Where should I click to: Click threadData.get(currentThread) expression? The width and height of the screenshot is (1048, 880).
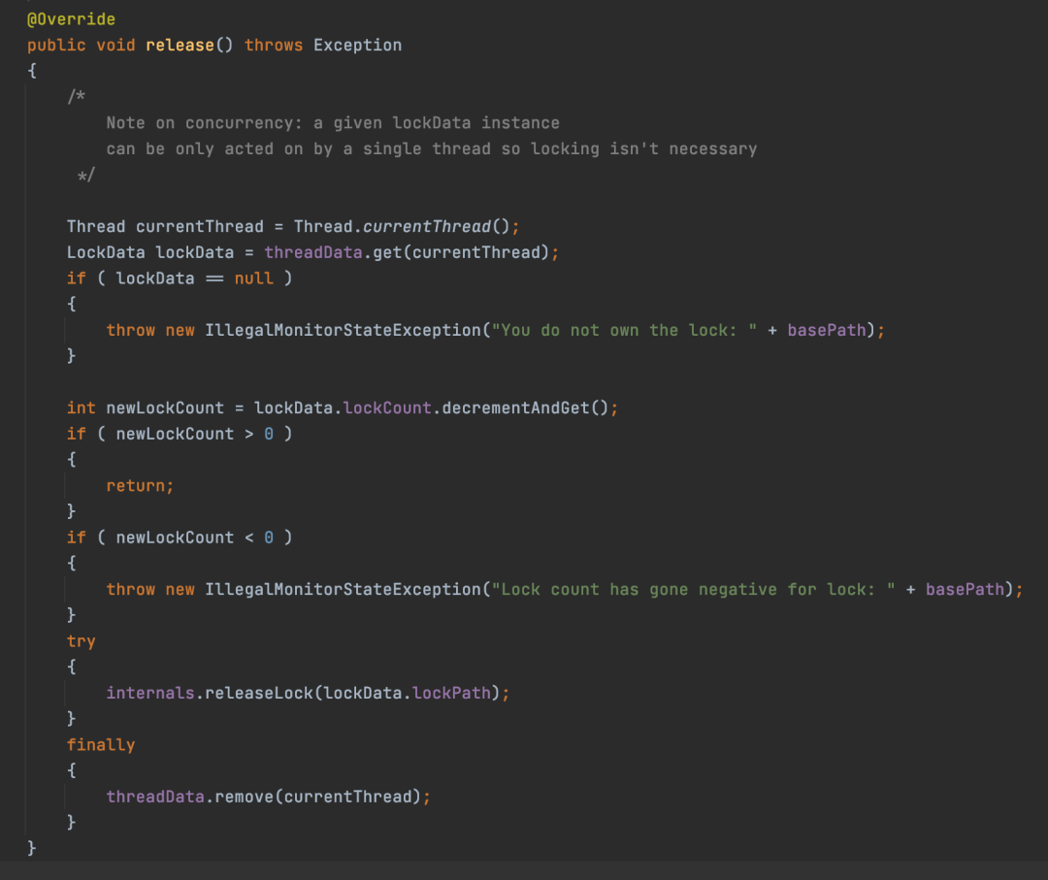point(407,252)
